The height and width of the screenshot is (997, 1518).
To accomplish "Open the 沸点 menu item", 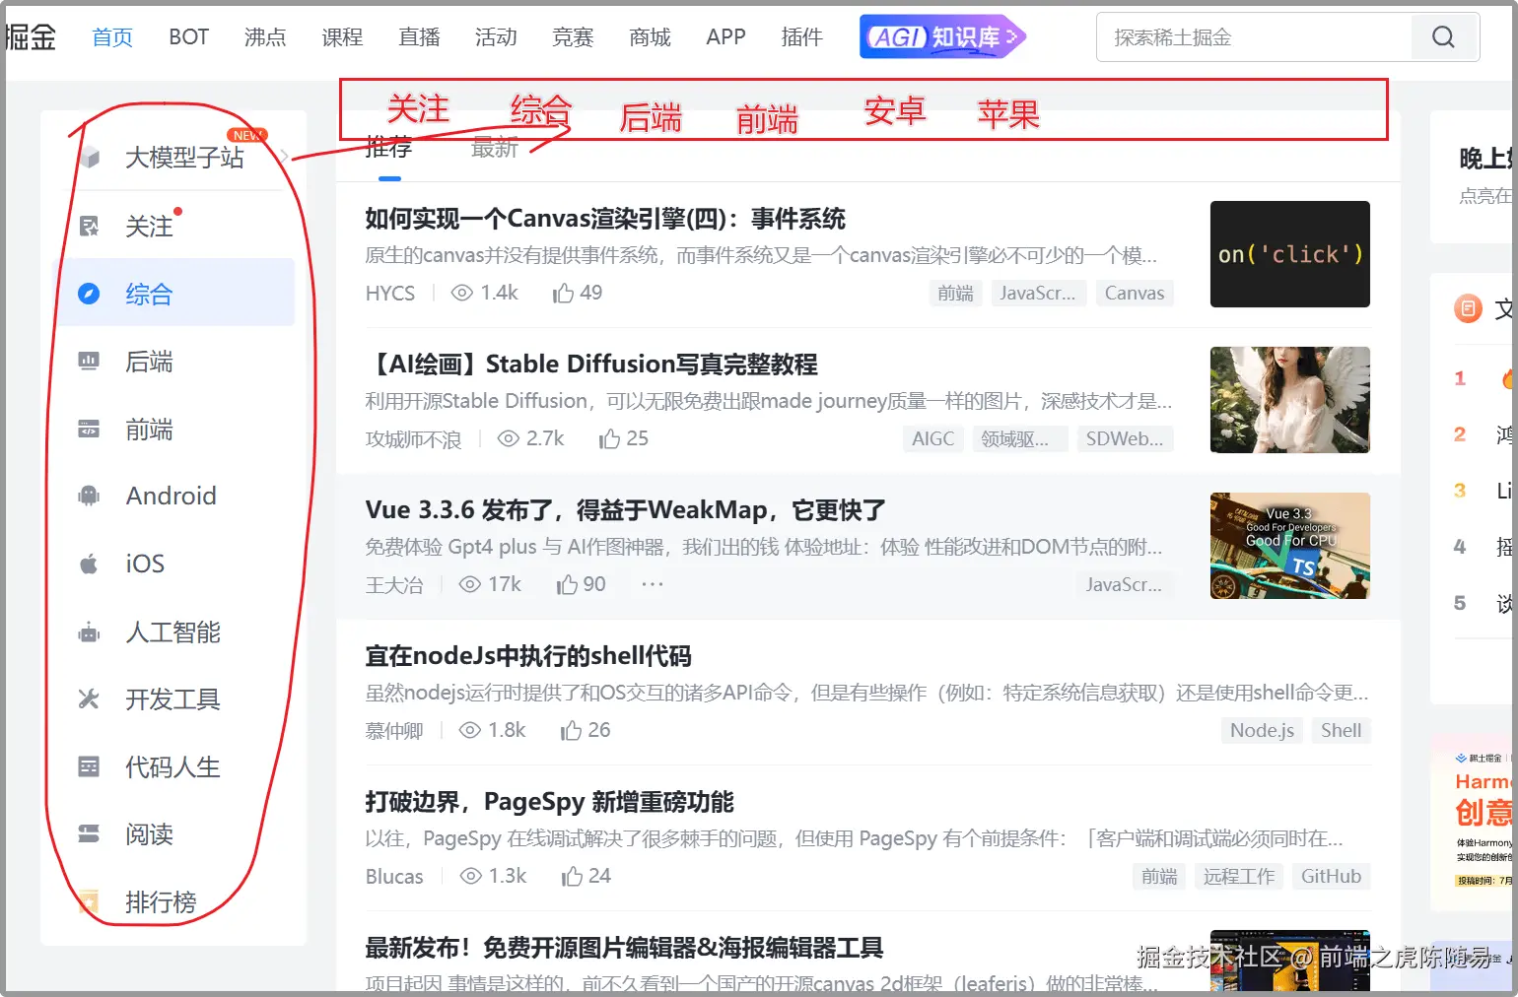I will pos(264,36).
